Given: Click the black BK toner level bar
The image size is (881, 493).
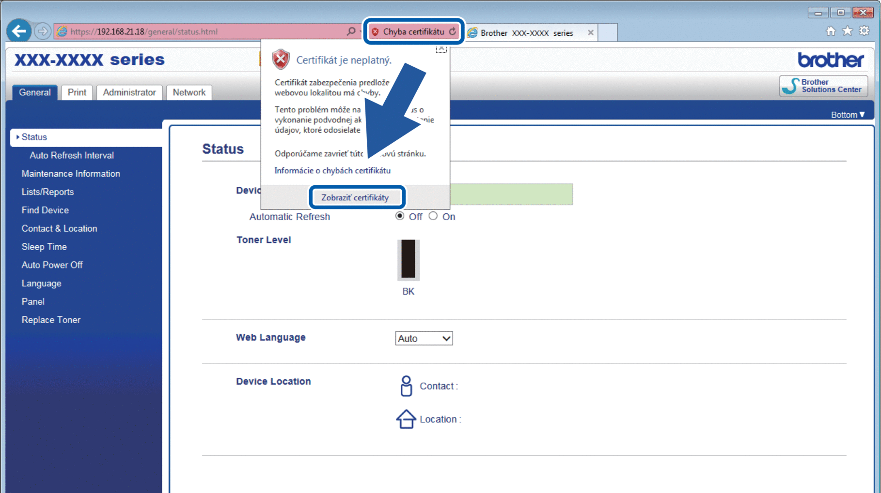Looking at the screenshot, I should [x=408, y=259].
